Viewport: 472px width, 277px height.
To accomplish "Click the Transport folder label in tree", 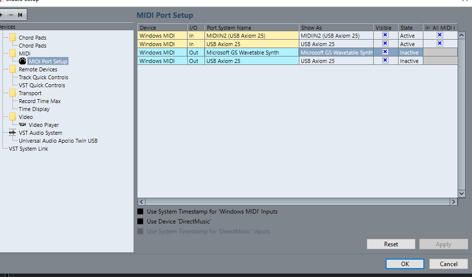I will [x=30, y=93].
